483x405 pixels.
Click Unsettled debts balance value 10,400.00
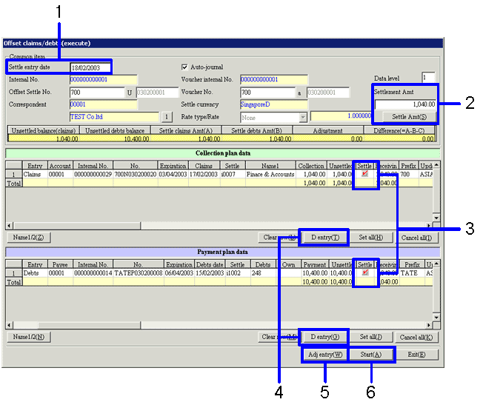point(116,139)
